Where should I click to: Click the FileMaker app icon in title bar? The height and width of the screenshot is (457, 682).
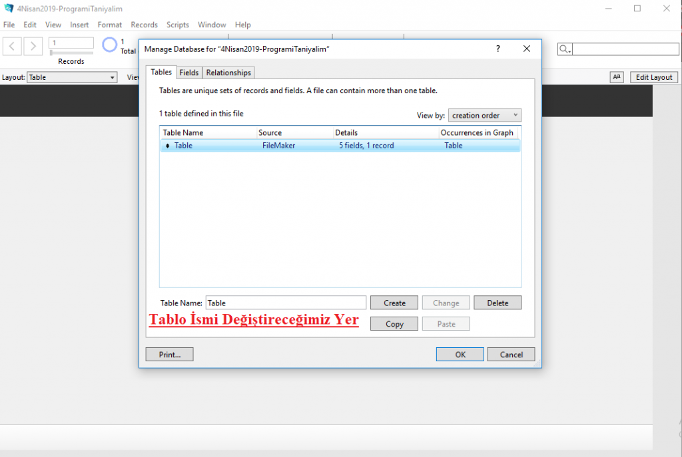[8, 8]
